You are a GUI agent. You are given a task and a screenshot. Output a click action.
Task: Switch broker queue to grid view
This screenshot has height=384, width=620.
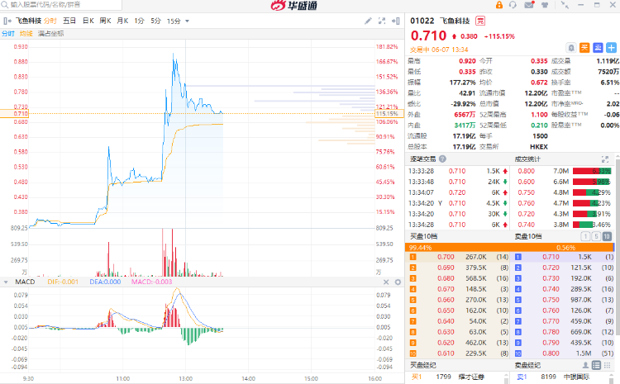tap(607, 365)
